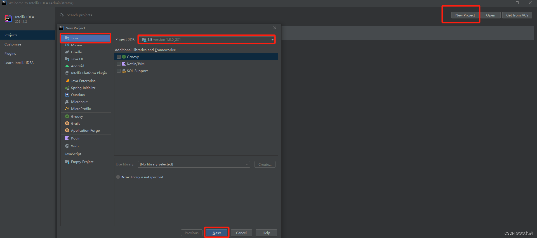This screenshot has height=238, width=537.
Task: Click the MicroProfile icon
Action: [67, 109]
